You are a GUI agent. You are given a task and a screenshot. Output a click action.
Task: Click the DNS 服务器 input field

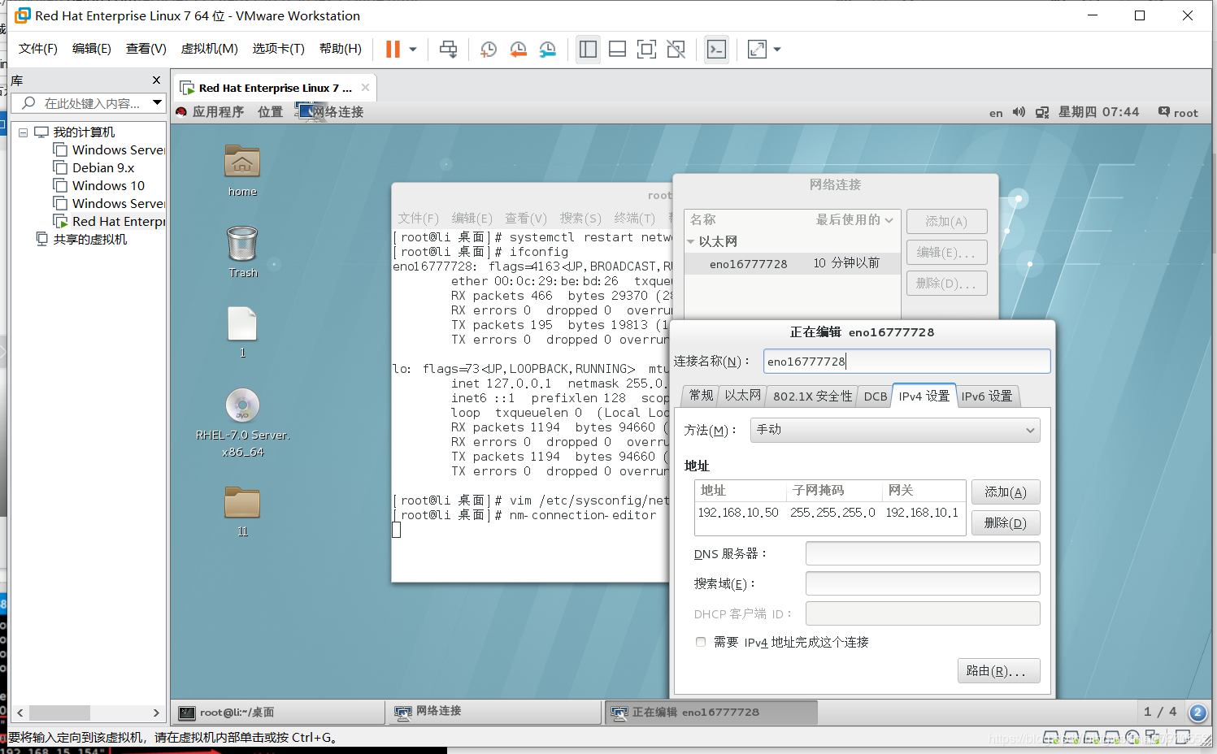click(923, 553)
